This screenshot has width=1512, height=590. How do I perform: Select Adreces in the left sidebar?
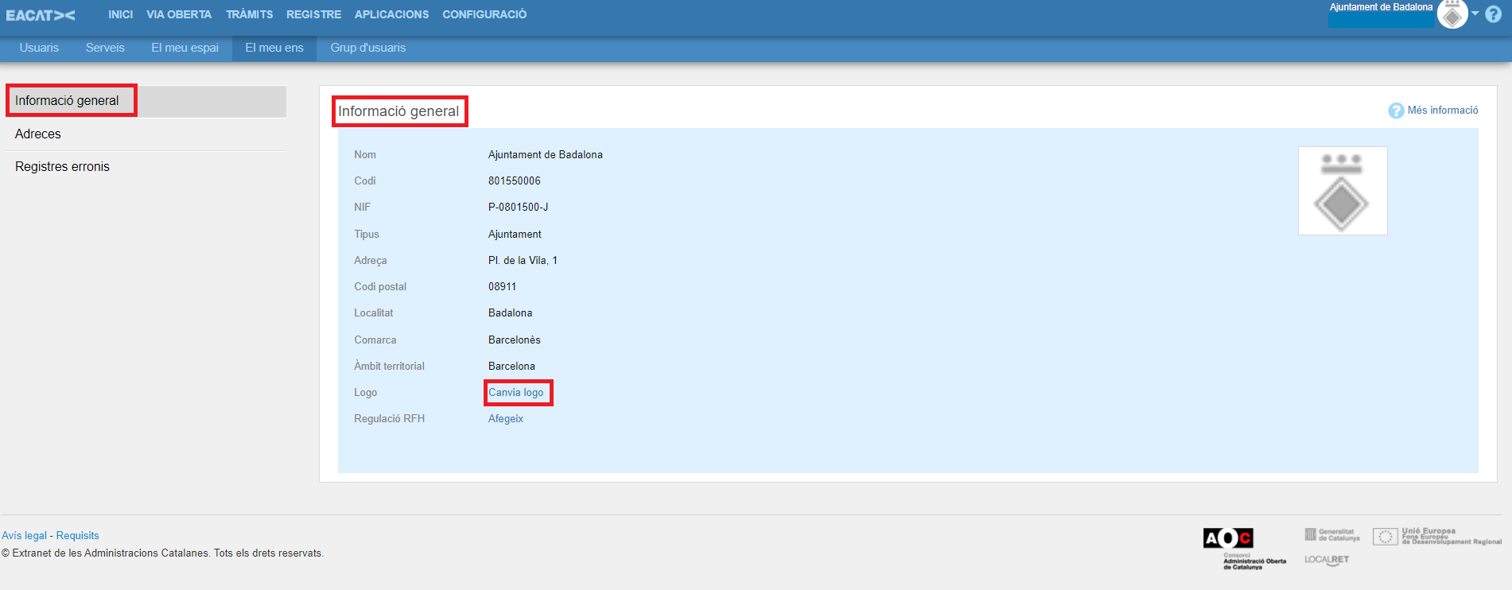coord(38,134)
